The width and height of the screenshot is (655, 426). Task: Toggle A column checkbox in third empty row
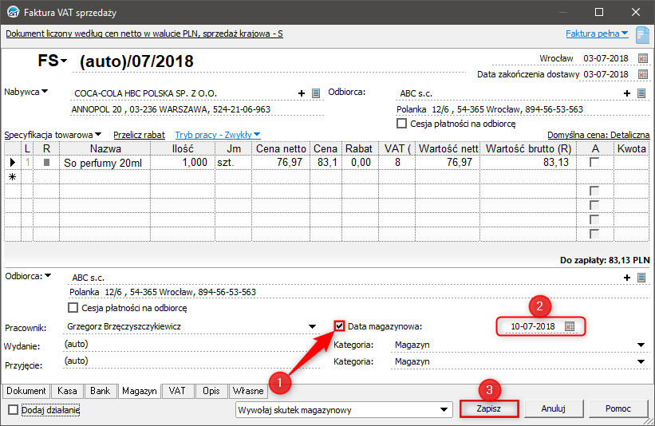tap(594, 205)
